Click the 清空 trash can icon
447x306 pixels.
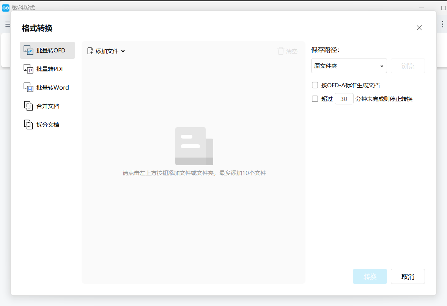tap(281, 51)
